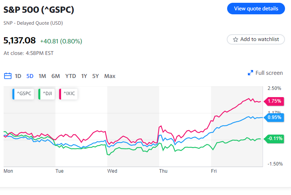Select the 5D time range
The width and height of the screenshot is (291, 195).
tap(30, 76)
